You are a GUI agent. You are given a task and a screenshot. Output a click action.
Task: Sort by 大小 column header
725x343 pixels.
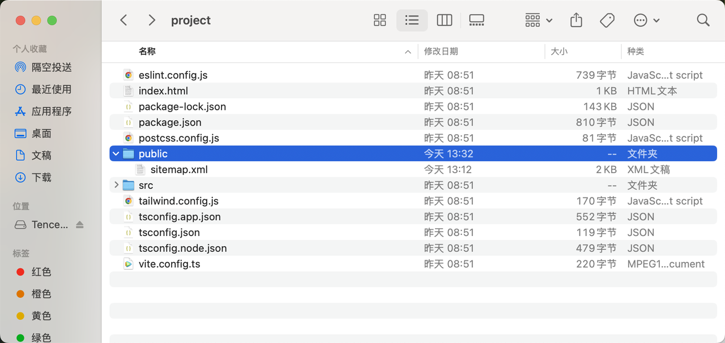(x=559, y=52)
